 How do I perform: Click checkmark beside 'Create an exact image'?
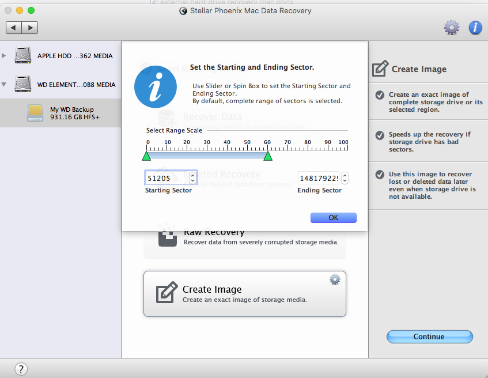coord(380,95)
